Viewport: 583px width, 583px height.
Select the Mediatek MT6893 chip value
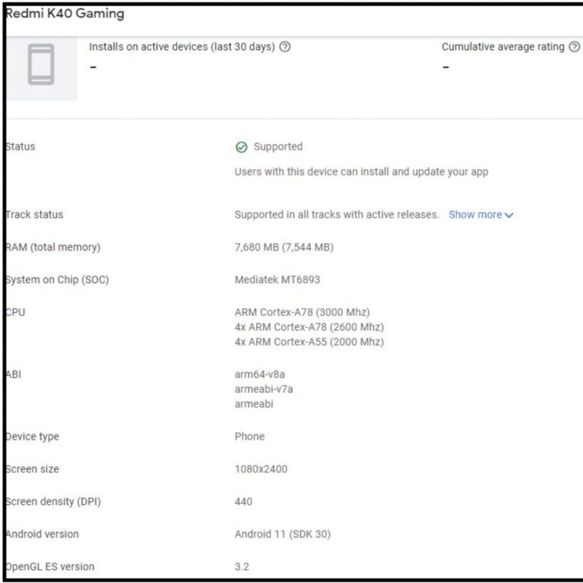pos(277,279)
